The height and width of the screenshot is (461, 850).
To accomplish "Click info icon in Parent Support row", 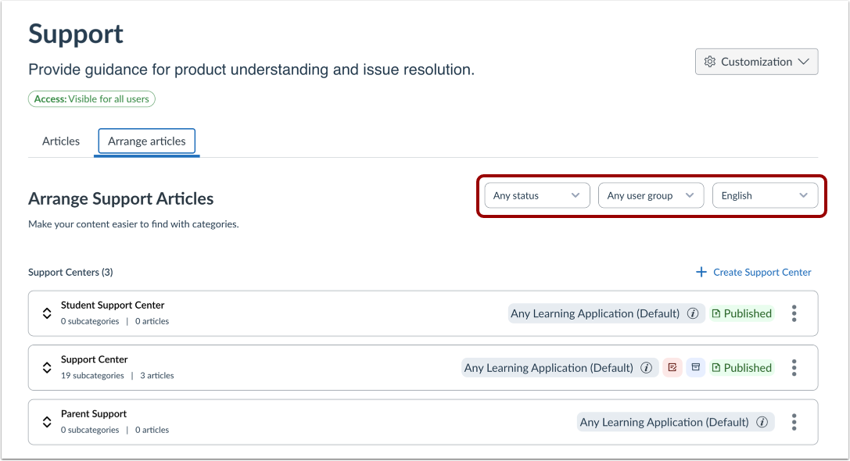I will click(x=762, y=422).
